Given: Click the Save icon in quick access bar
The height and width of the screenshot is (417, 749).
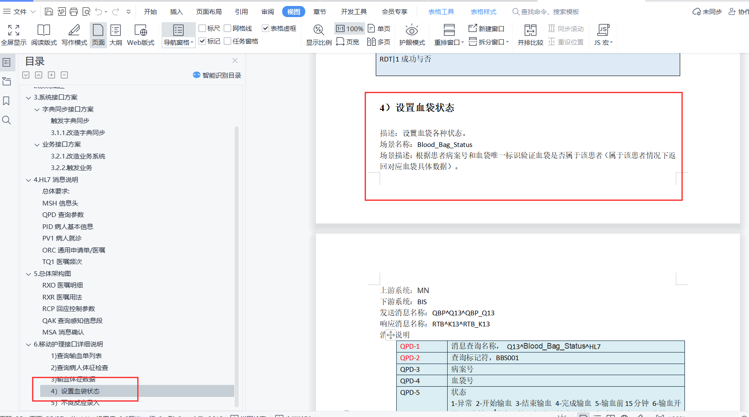Looking at the screenshot, I should tap(49, 12).
